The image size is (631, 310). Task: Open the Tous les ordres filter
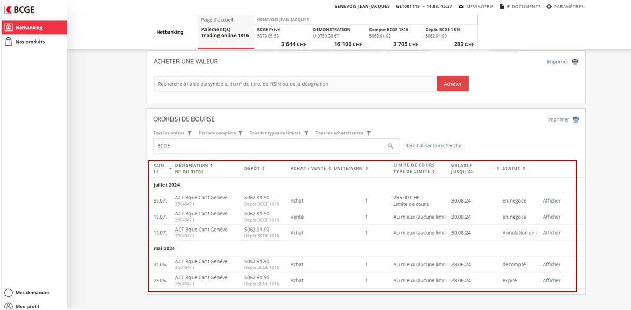[172, 133]
